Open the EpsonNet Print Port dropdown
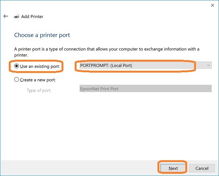 point(145,88)
